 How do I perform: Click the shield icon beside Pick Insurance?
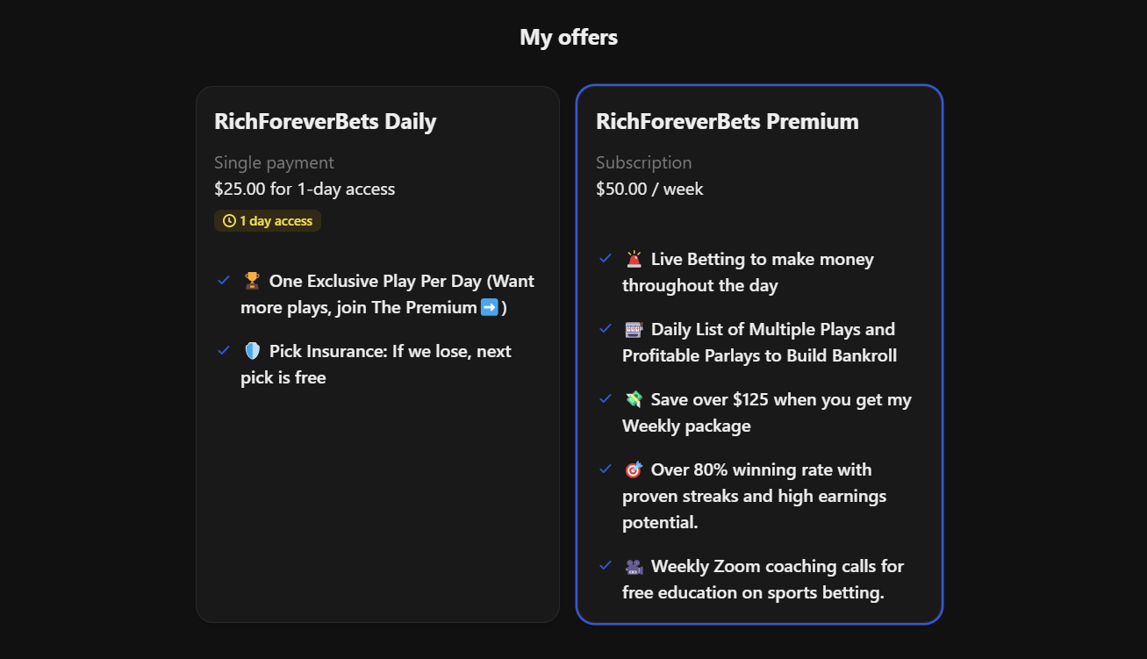pos(252,351)
